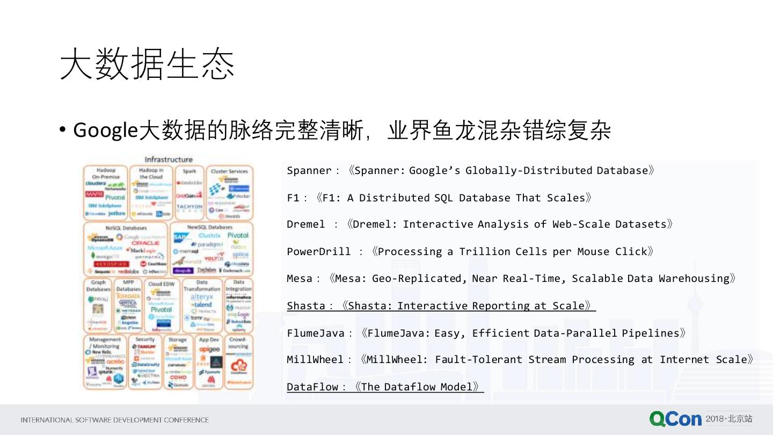Screen dimensions: 773x435
Task: Select the PowerDrill paper reference line
Action: coord(470,251)
